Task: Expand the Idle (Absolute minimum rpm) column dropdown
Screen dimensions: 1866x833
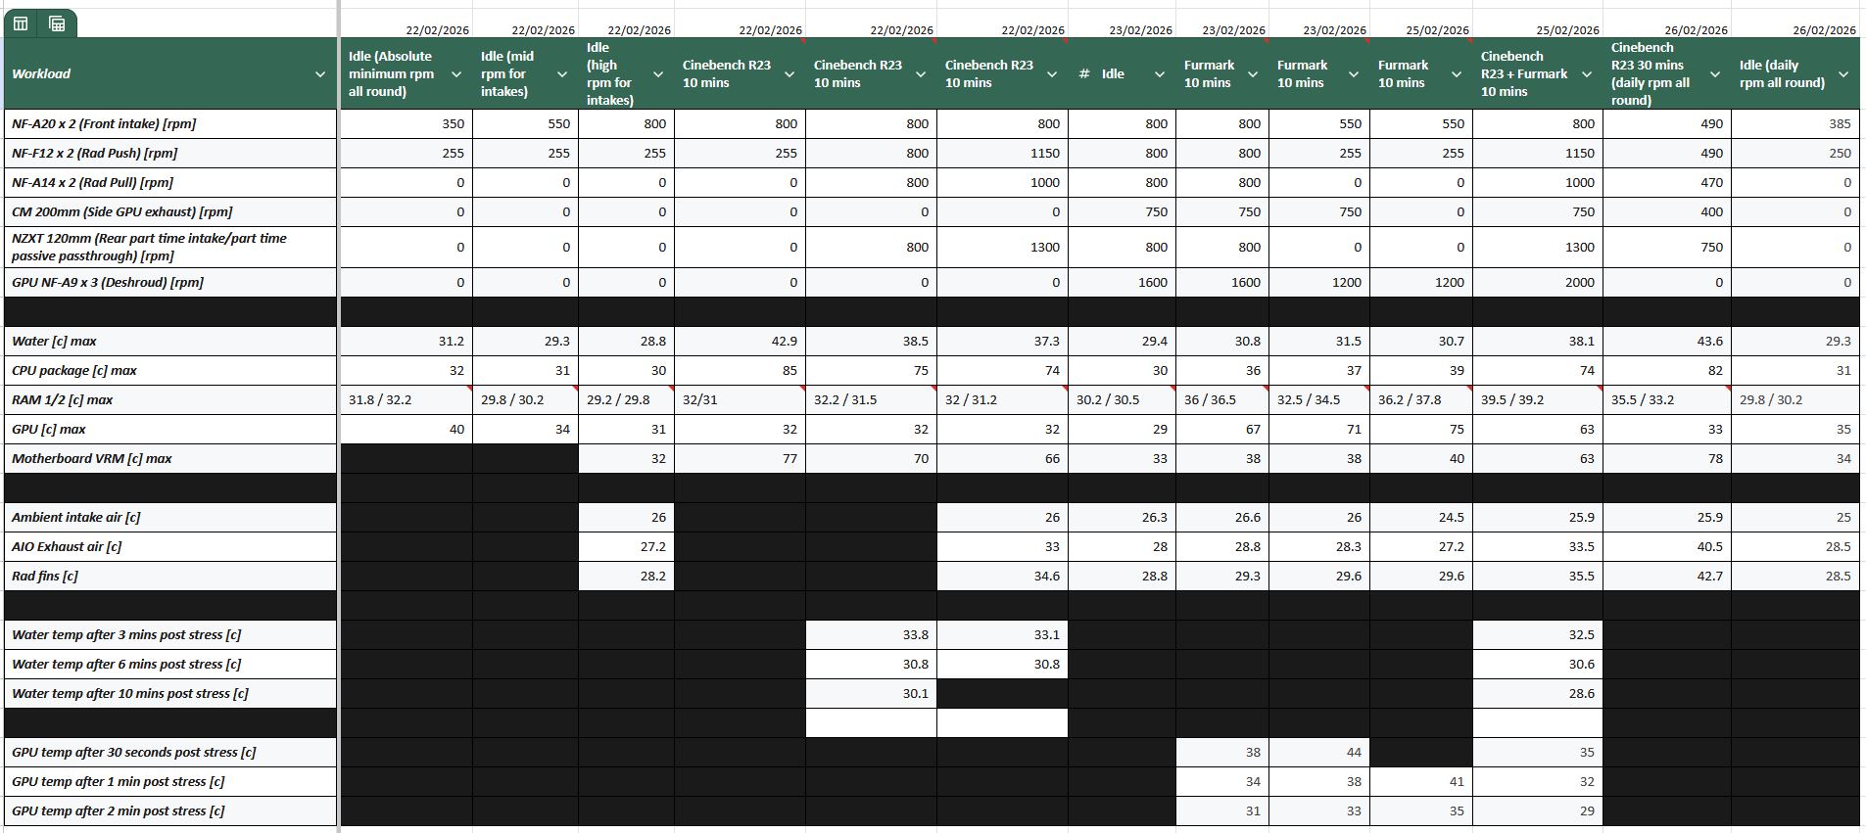Action: (455, 74)
